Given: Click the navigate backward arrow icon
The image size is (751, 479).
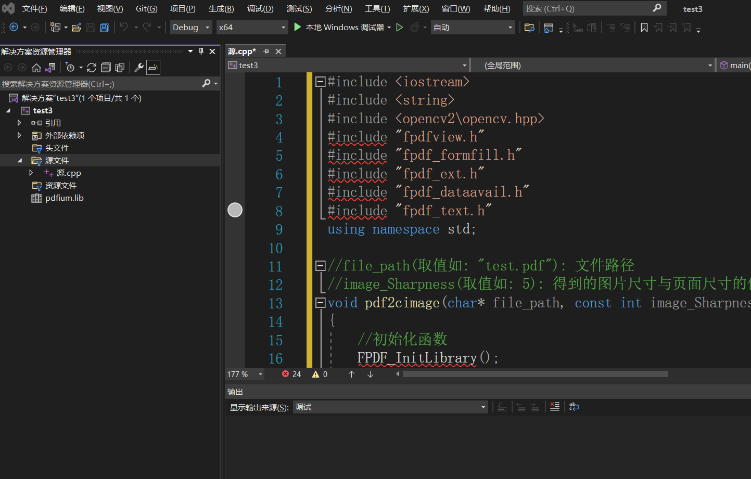Looking at the screenshot, I should pyautogui.click(x=14, y=28).
